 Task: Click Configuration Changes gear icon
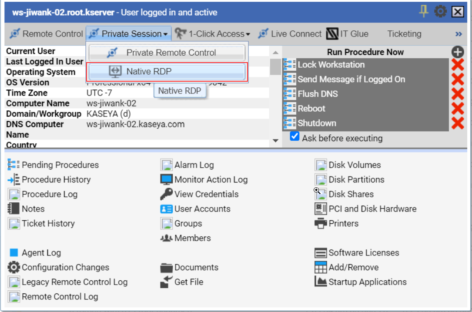[13, 267]
